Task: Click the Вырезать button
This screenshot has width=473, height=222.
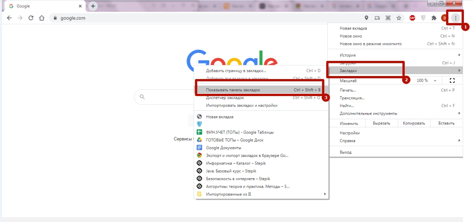Action: 382,123
